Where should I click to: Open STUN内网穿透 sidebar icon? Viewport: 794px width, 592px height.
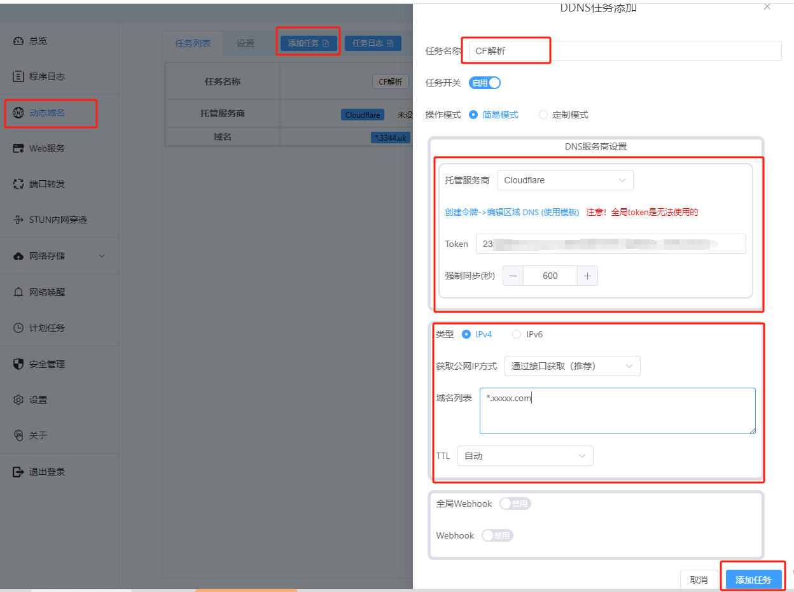click(18, 220)
